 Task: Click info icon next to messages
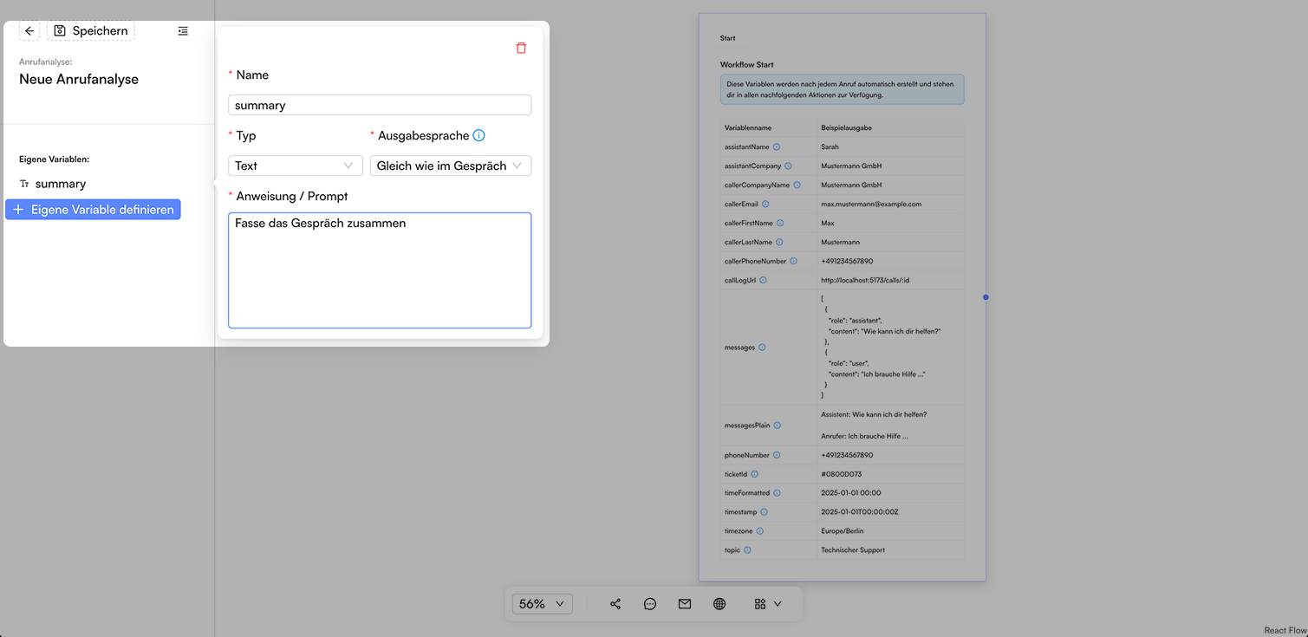762,348
